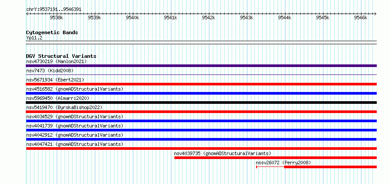Click the blue nsv4516582 variant bar
Screen dimensions: 389x184
click(201, 93)
